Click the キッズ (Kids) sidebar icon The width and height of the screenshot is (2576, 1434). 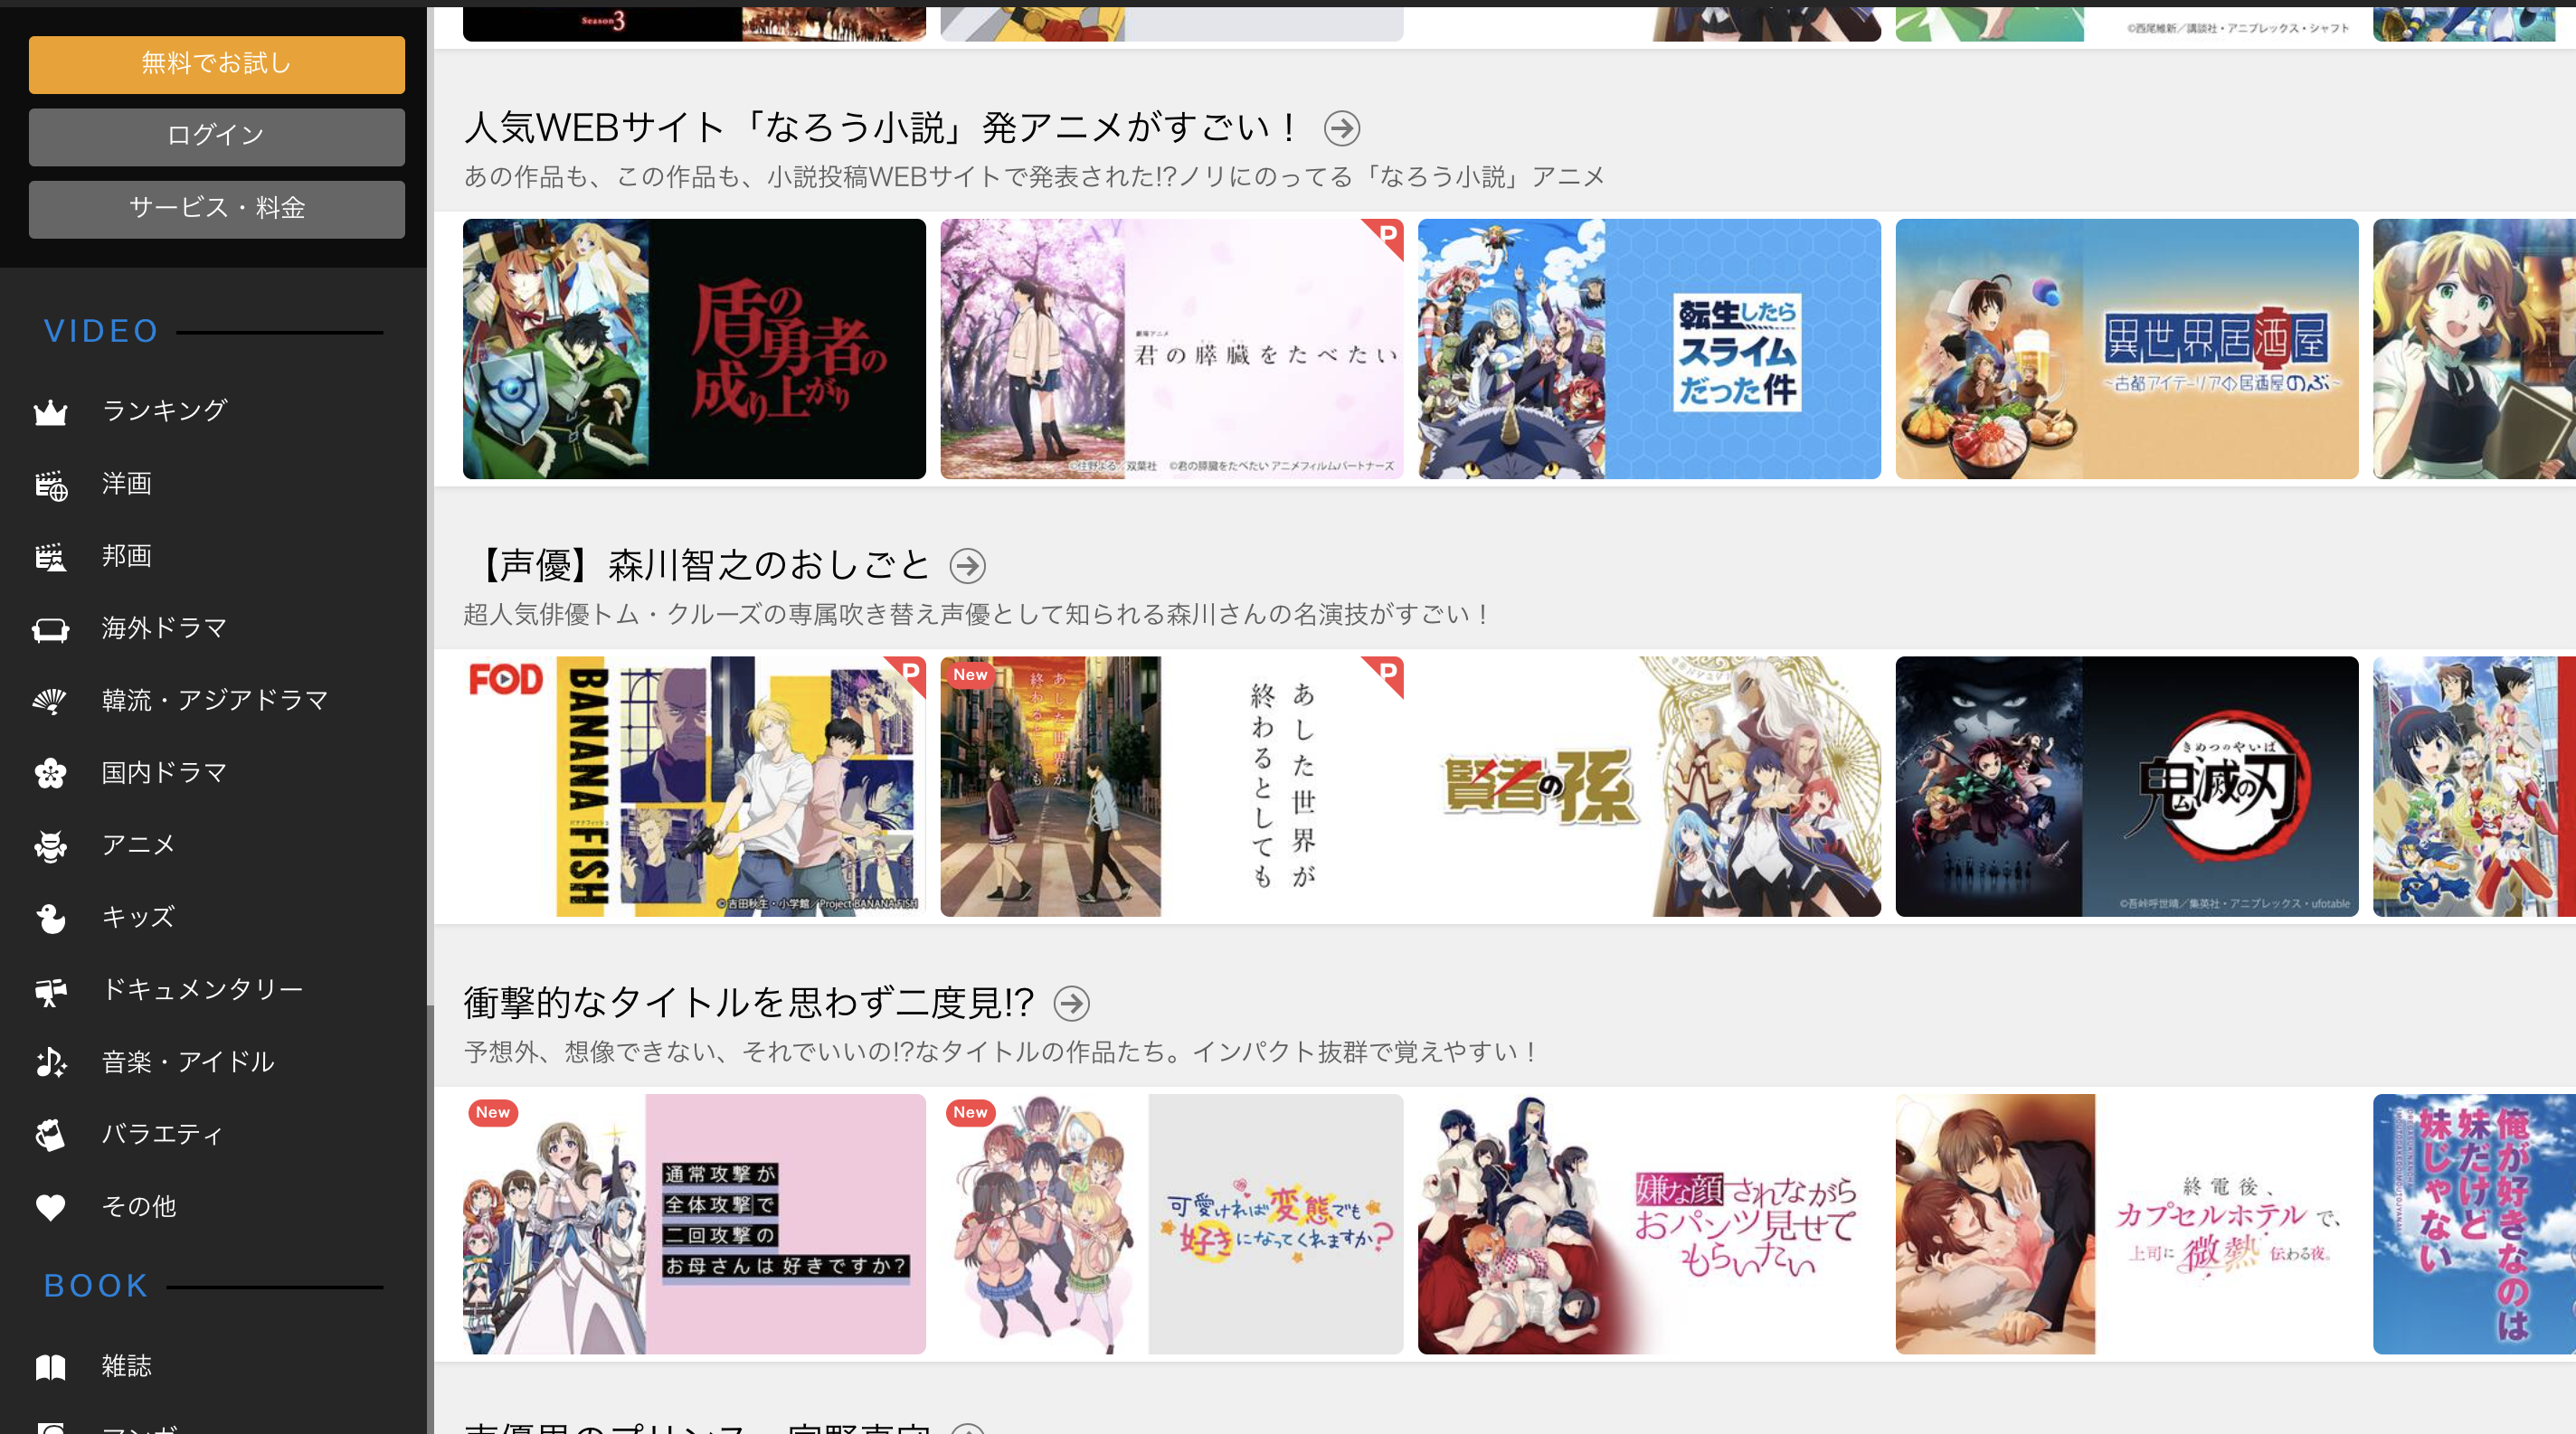(52, 917)
